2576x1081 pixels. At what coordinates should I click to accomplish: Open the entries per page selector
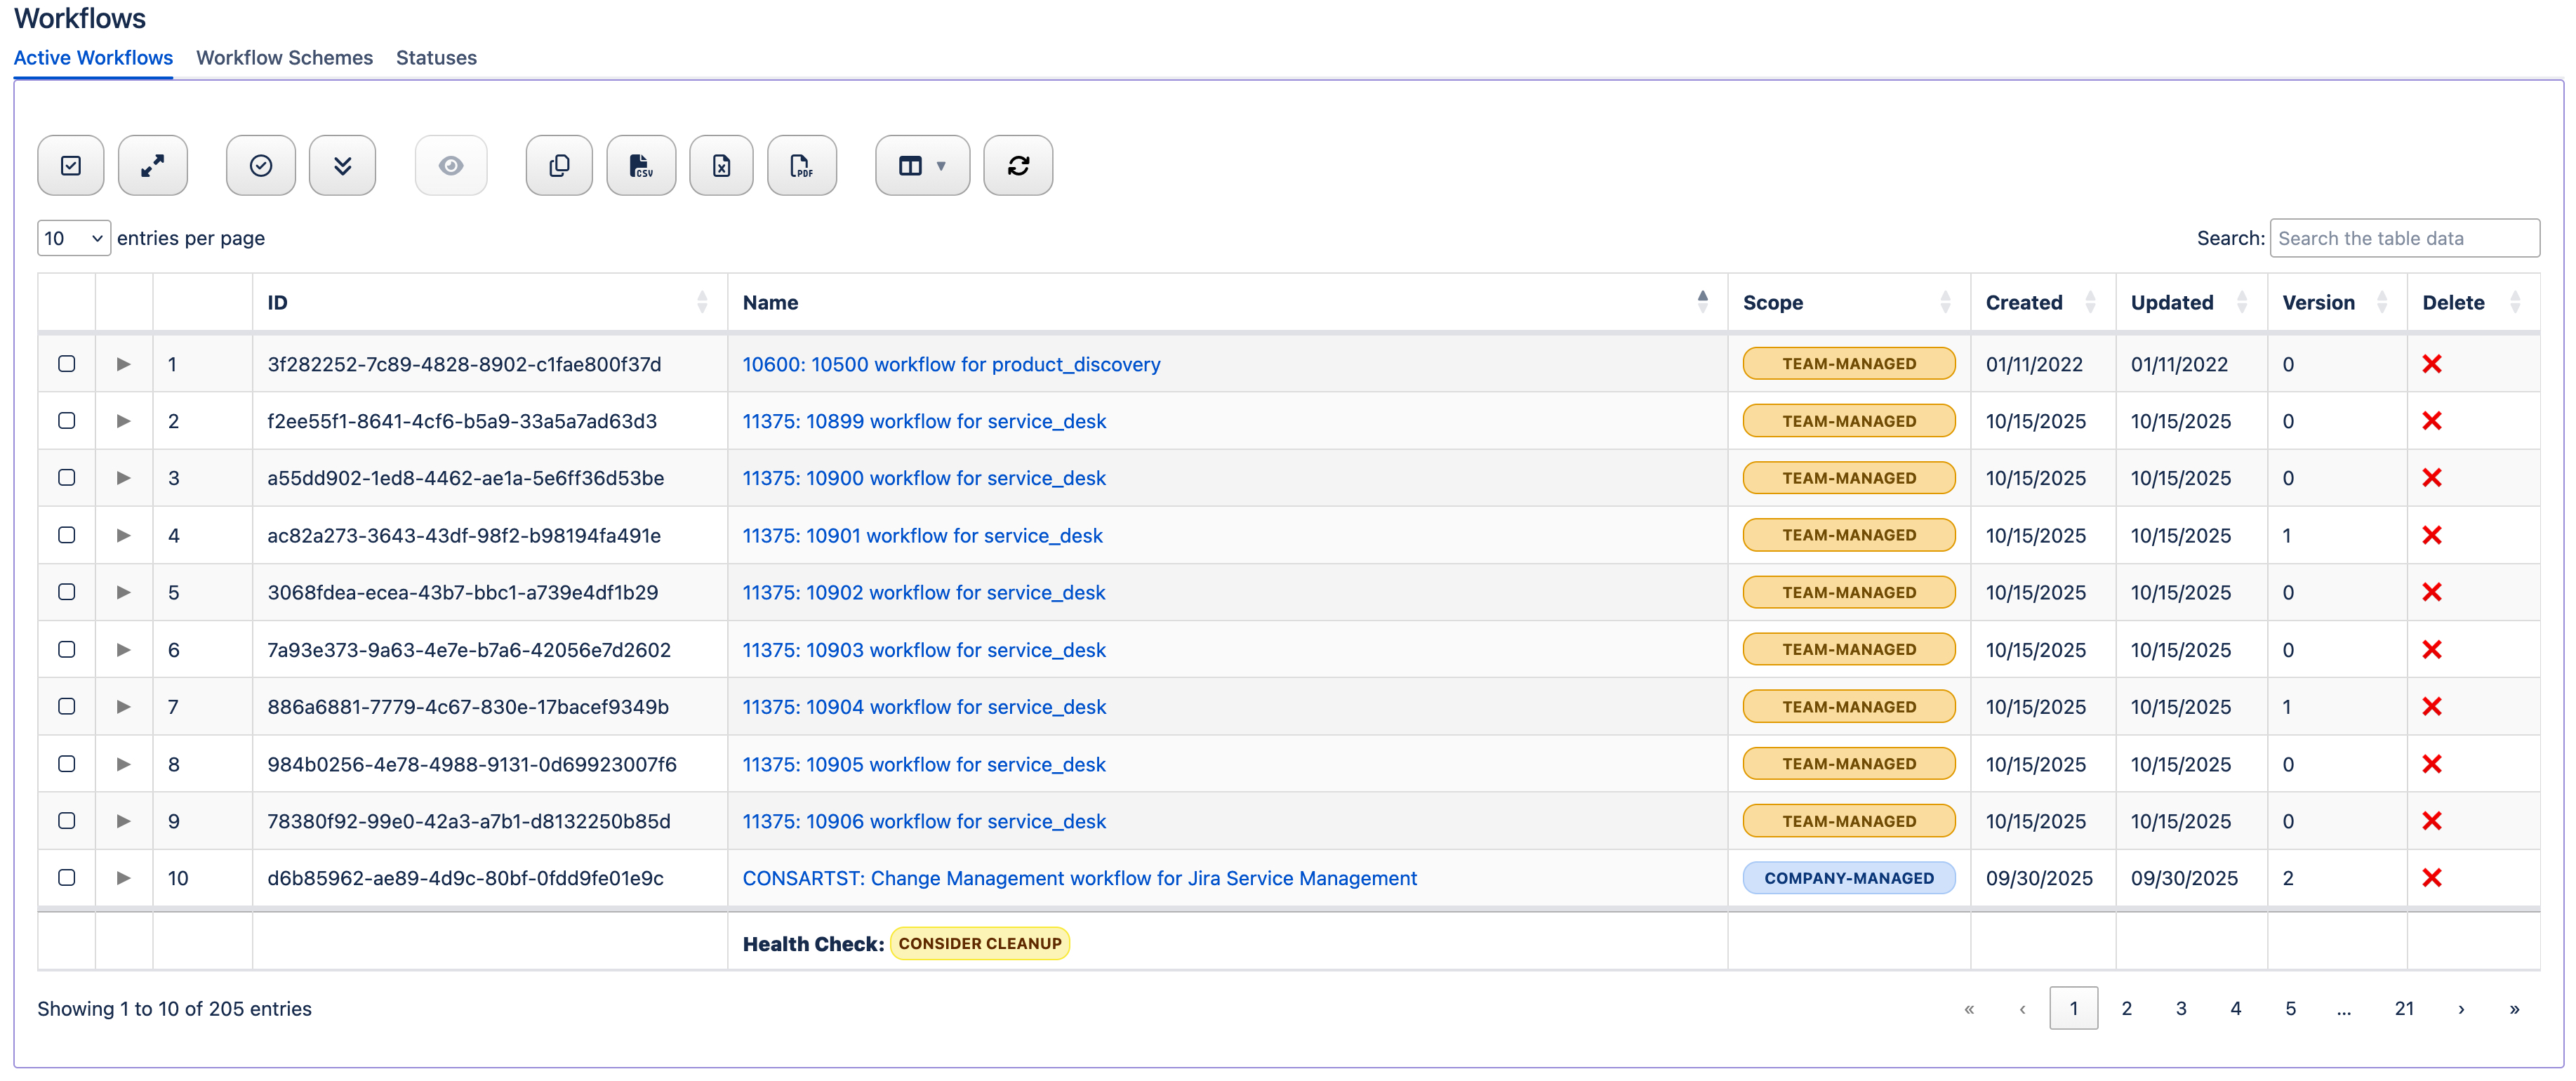pos(73,238)
